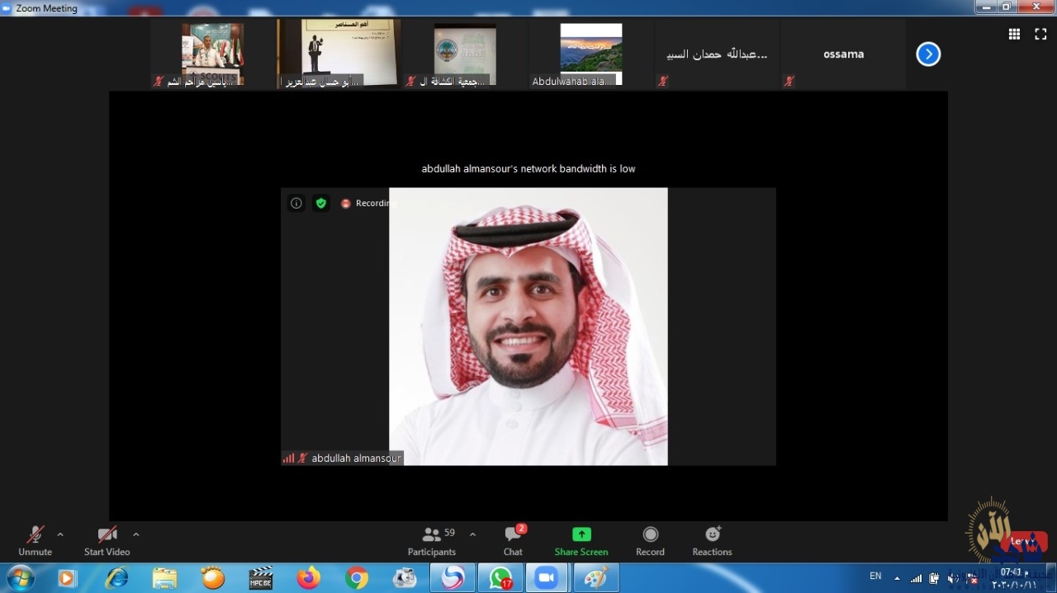Click the meeting information icon
This screenshot has height=593, width=1057.
pyautogui.click(x=296, y=203)
